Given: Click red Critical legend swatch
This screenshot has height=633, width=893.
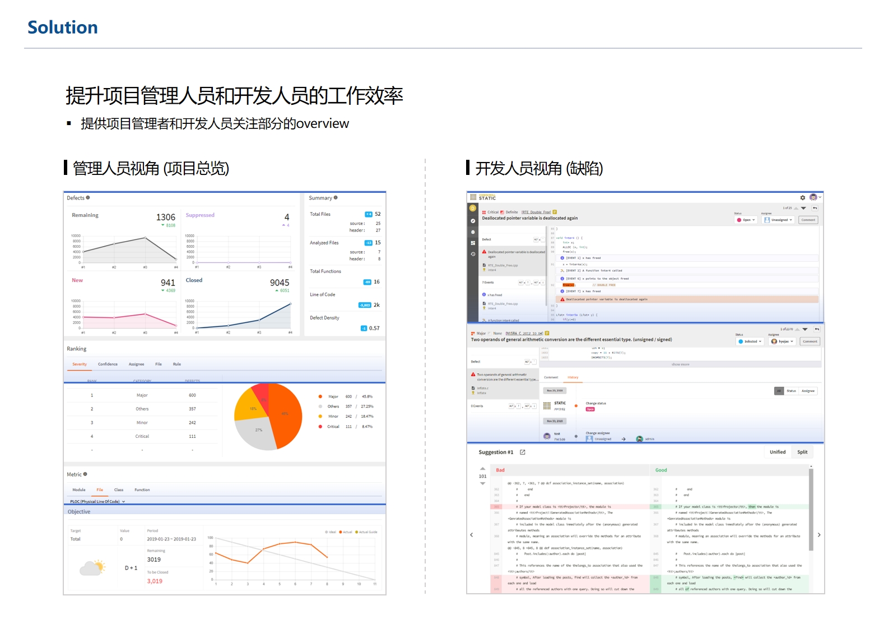Looking at the screenshot, I should (x=320, y=426).
